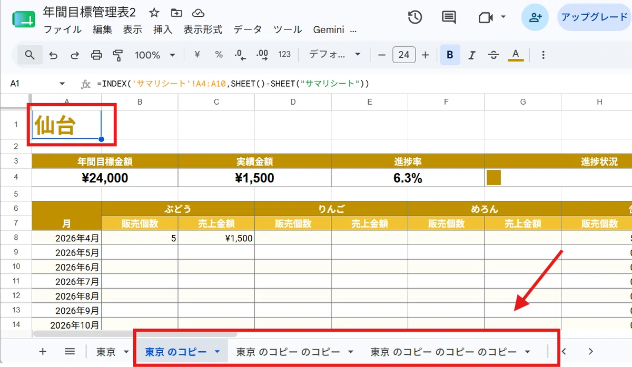
Task: Open the データ menu
Action: 248,30
